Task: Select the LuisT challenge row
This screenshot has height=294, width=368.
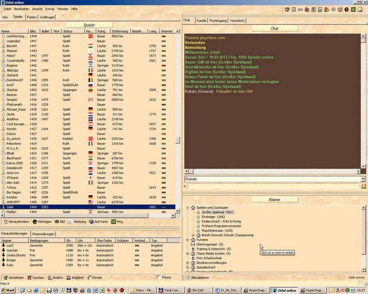Action: 90,245
